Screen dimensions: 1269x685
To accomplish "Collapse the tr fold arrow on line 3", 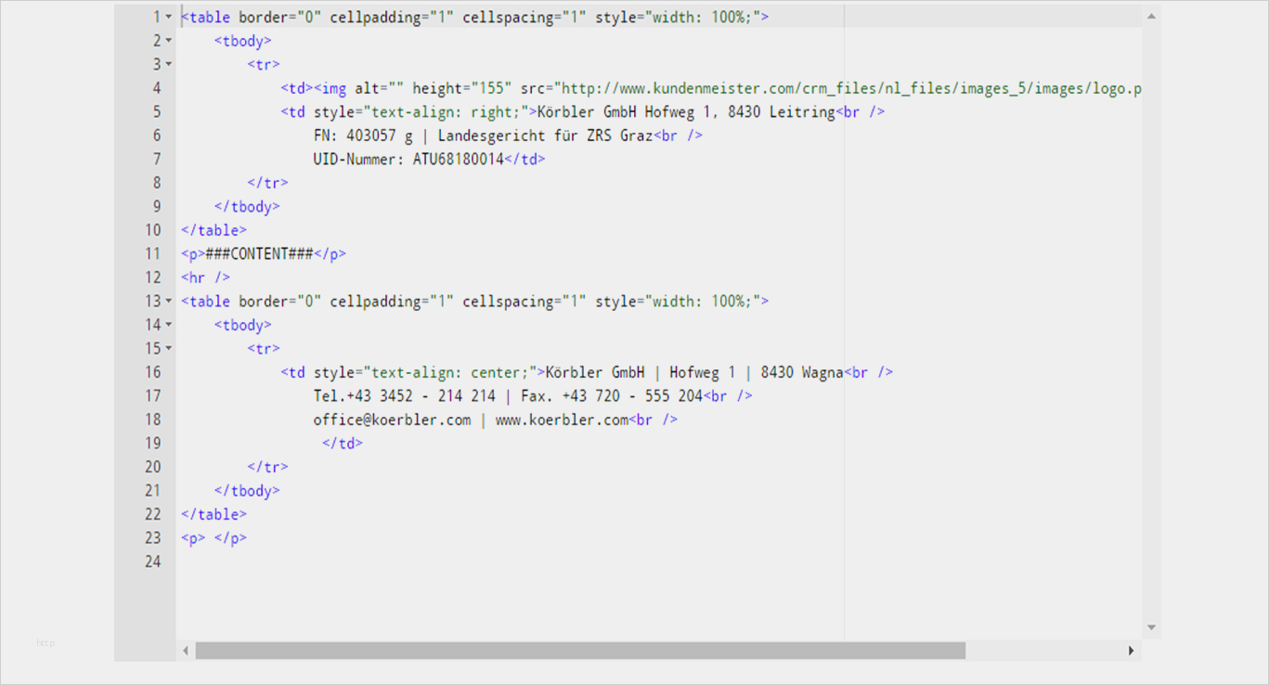I will coord(168,64).
